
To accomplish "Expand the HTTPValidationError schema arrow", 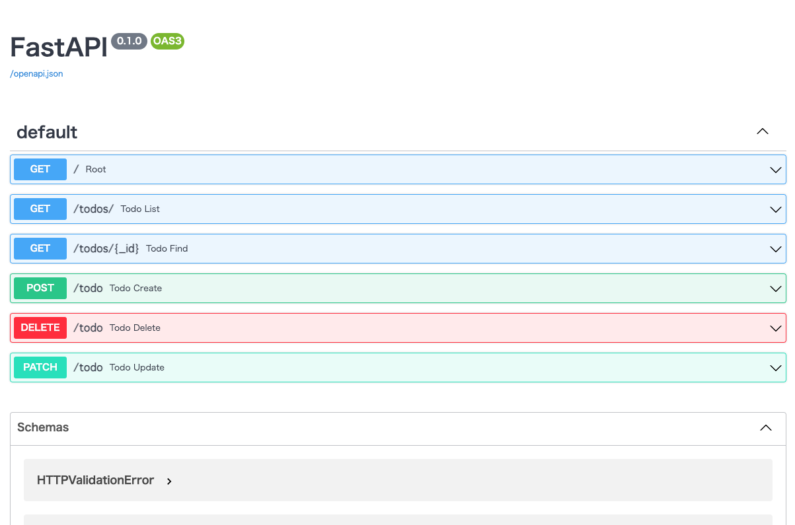I will 169,481.
